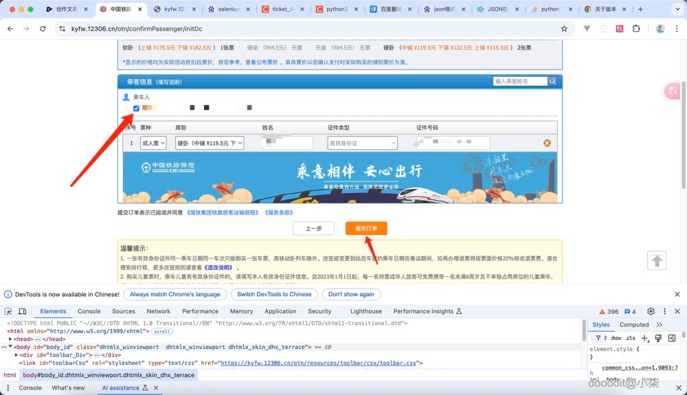Toggle the .cls class editor
Viewport: 687px width, 395px height.
click(x=631, y=338)
